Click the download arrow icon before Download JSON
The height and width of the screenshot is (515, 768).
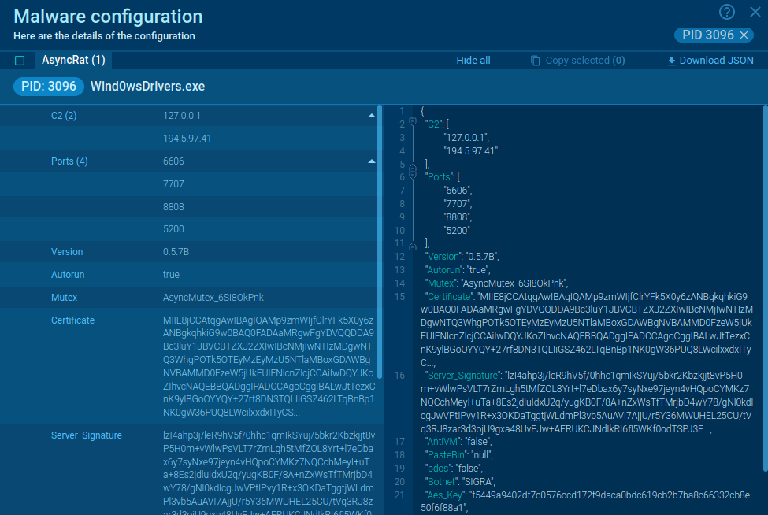[670, 60]
